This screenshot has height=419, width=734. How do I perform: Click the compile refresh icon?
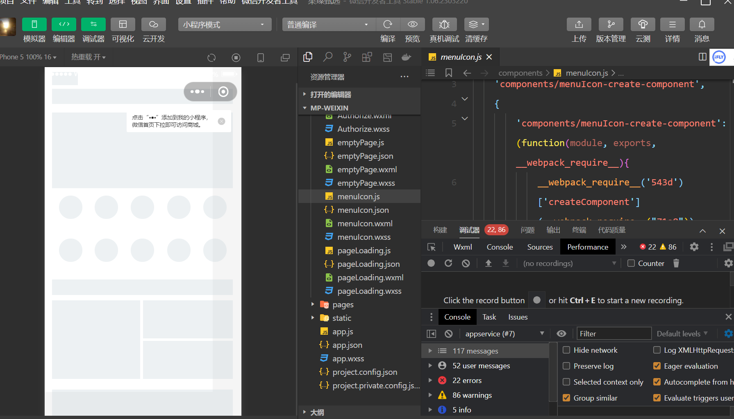(387, 25)
